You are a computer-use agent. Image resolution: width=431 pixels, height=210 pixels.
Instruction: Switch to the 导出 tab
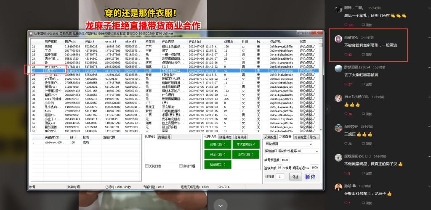(312, 137)
